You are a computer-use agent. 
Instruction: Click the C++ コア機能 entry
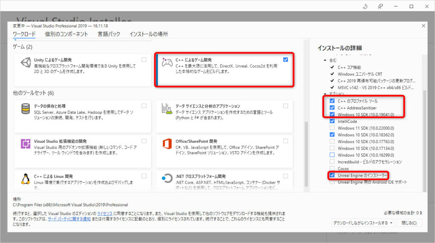tap(349, 68)
